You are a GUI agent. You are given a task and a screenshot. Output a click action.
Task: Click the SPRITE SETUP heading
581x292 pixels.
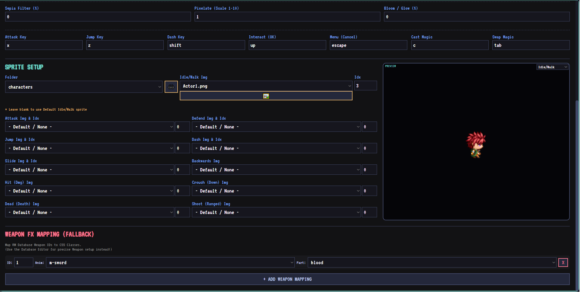pyautogui.click(x=24, y=67)
